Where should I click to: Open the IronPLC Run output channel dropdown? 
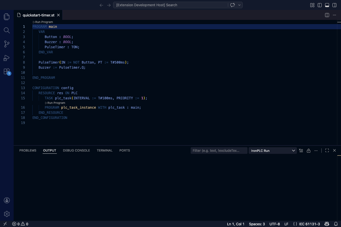(x=273, y=151)
